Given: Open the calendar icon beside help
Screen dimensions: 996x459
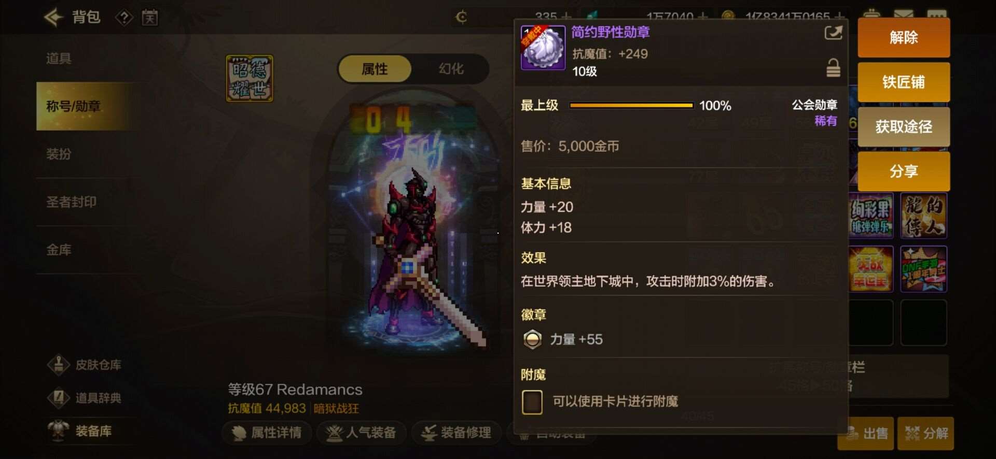Looking at the screenshot, I should click(x=150, y=18).
